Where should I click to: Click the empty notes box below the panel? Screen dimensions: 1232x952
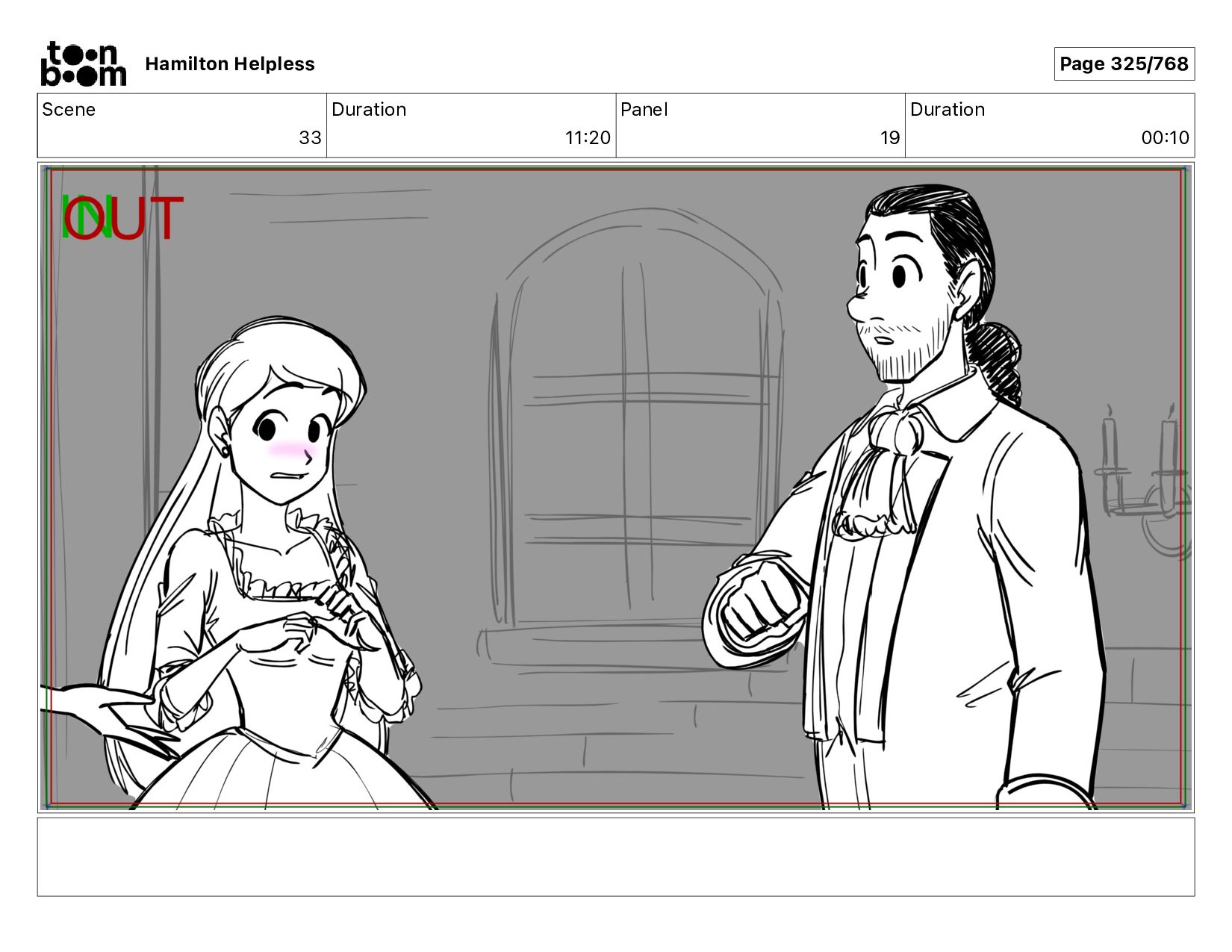[x=616, y=856]
